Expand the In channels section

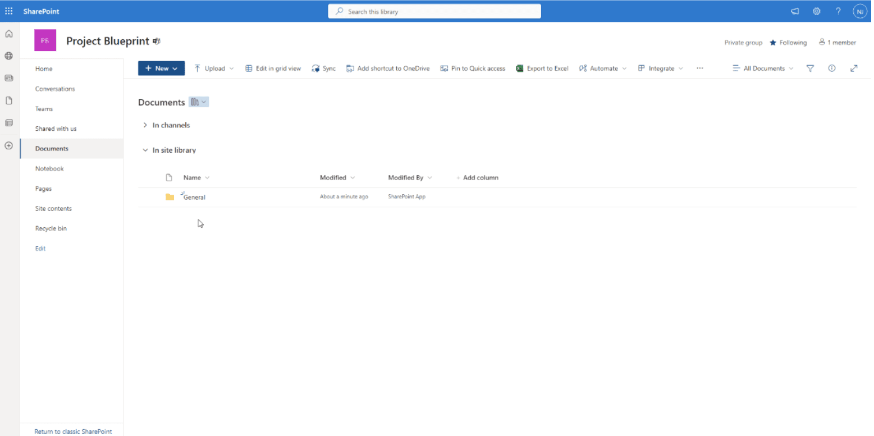145,125
